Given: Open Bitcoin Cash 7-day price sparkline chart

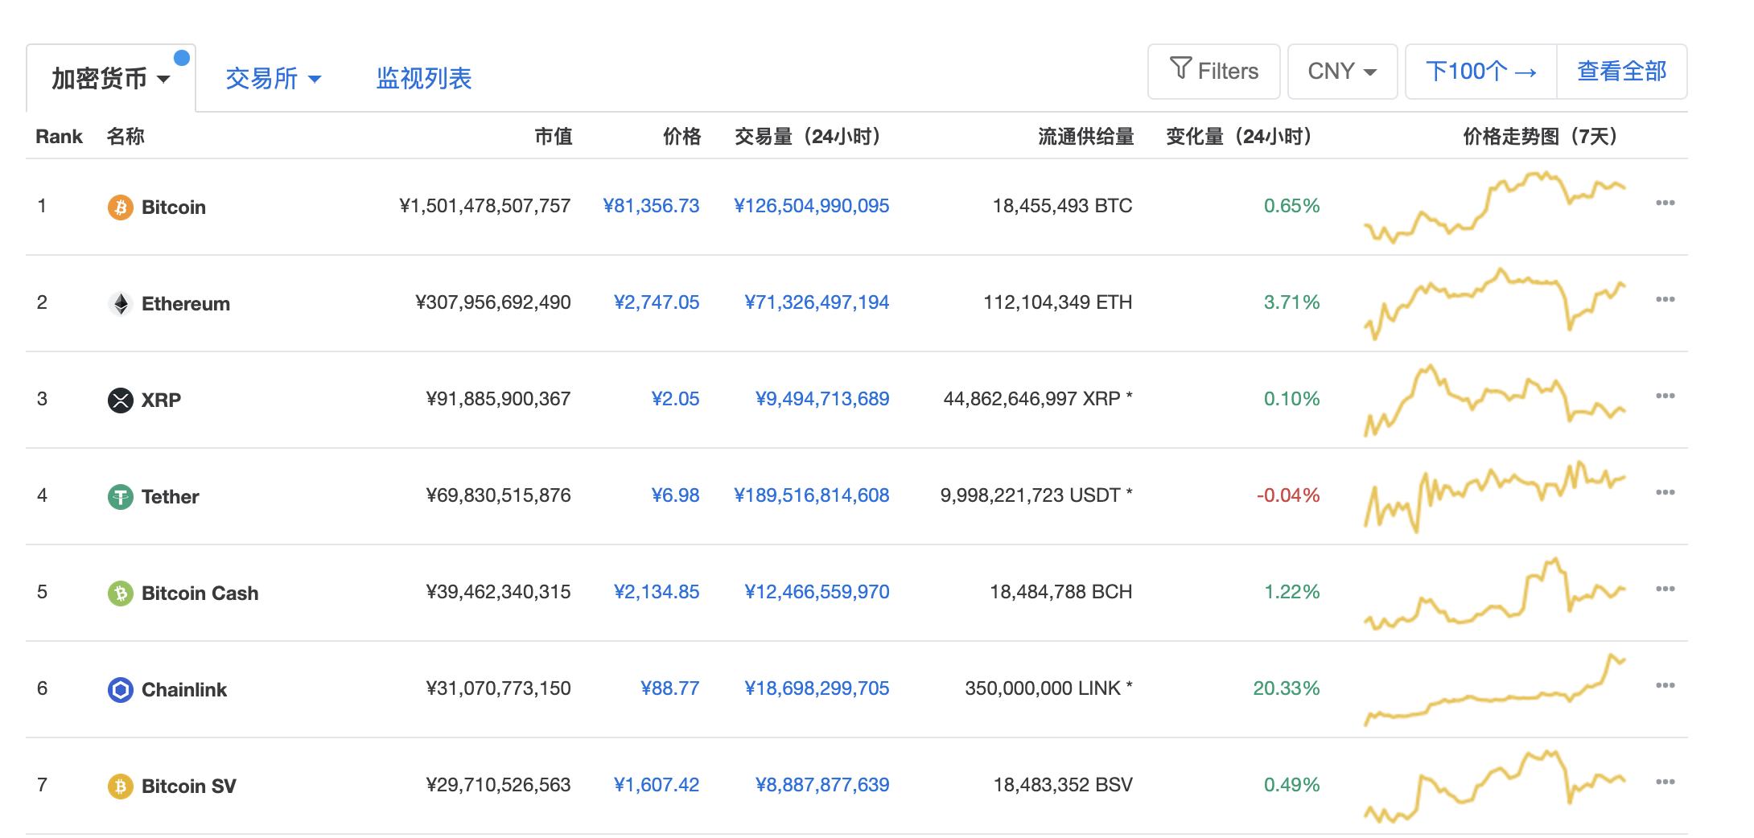Looking at the screenshot, I should pyautogui.click(x=1495, y=593).
